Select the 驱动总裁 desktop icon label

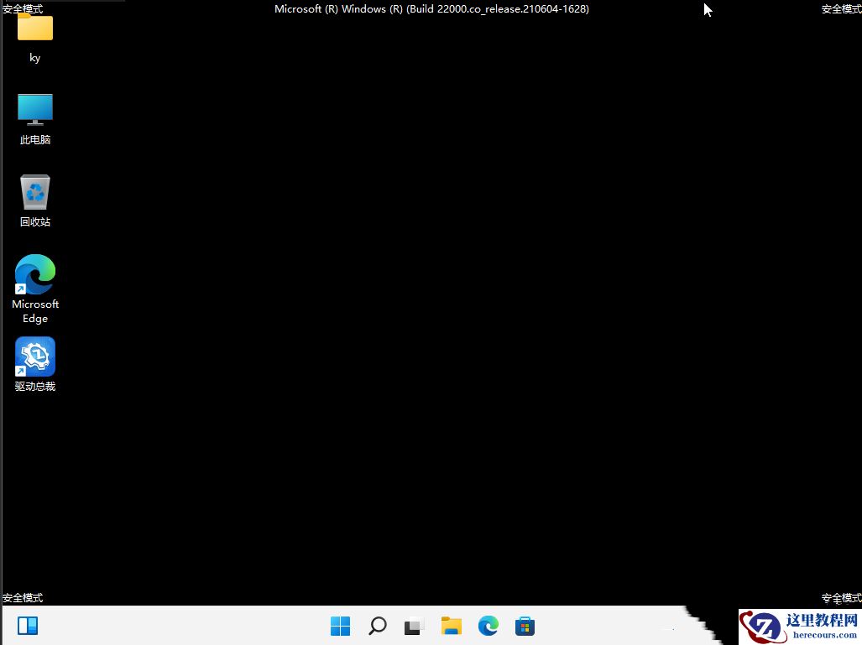point(34,387)
